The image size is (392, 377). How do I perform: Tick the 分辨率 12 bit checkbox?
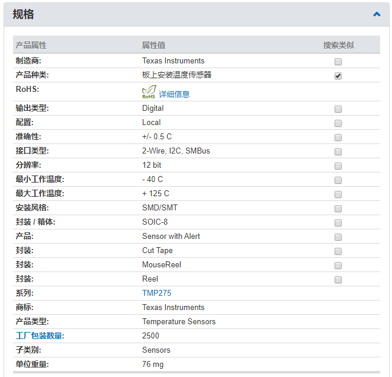click(338, 166)
